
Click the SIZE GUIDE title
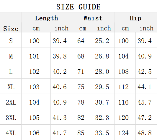click(x=78, y=7)
